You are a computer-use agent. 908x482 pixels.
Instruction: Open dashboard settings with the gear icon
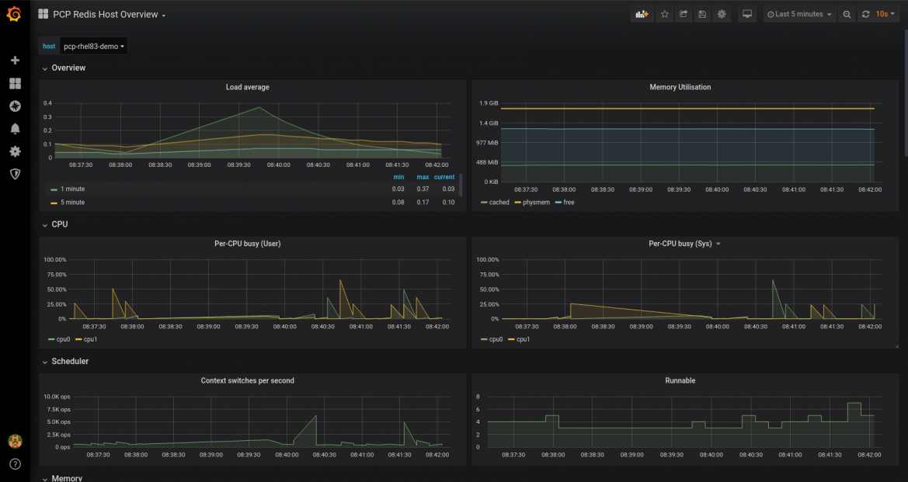pyautogui.click(x=722, y=13)
